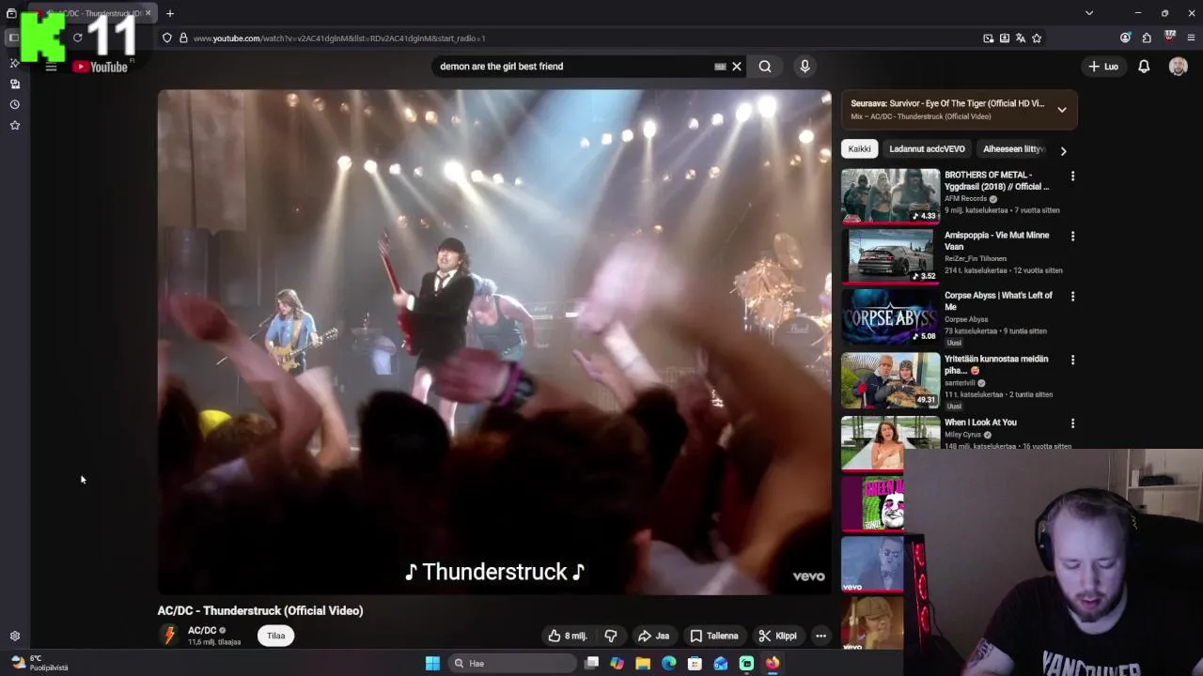Viewport: 1203px width, 676px height.
Task: Open options for Corpse Abyss video
Action: 1072,296
